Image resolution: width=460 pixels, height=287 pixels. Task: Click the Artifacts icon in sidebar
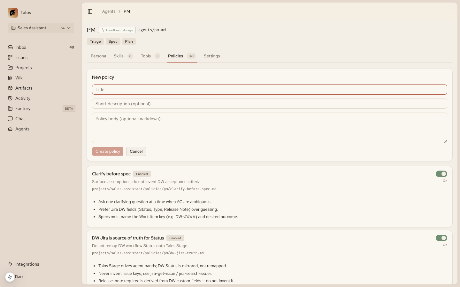point(10,88)
